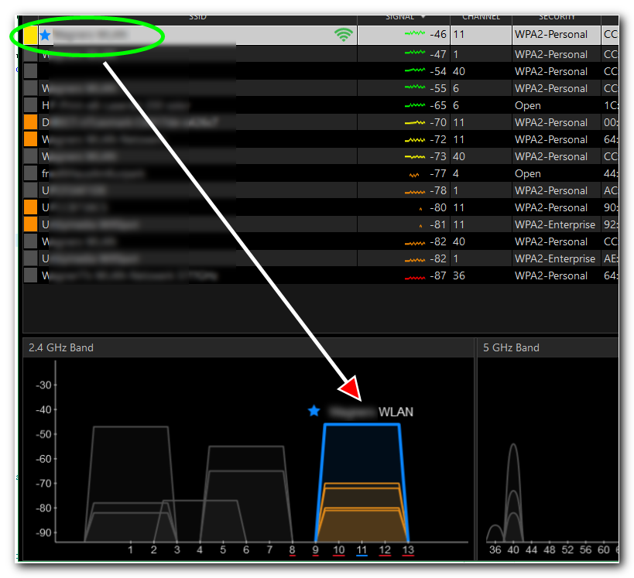
Task: Select the -82 row on channel 1
Action: (x=320, y=258)
